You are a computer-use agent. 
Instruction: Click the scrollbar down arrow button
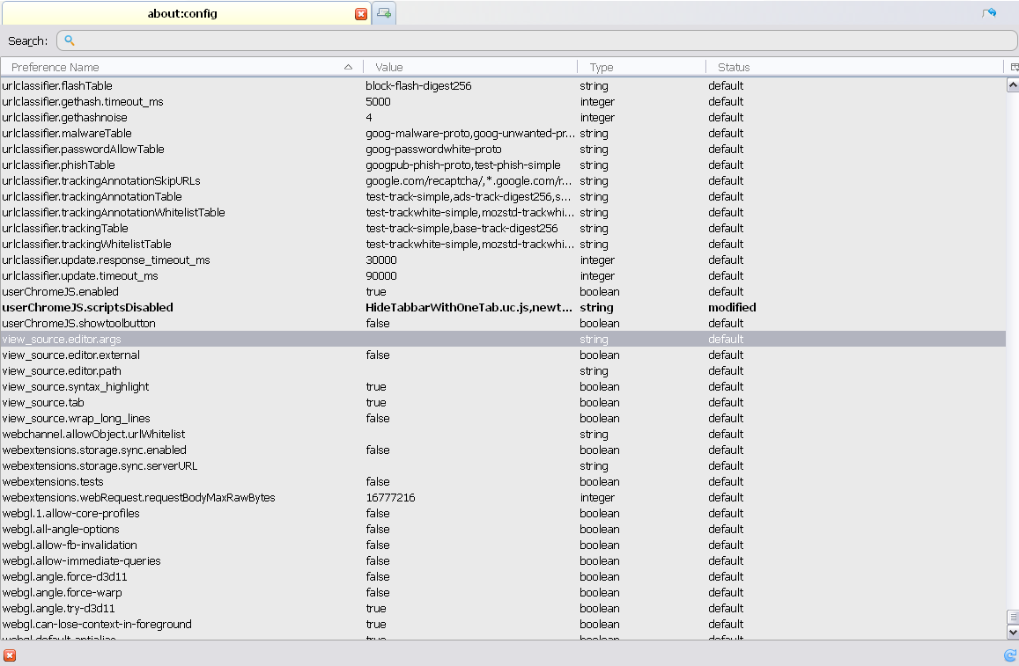1013,632
